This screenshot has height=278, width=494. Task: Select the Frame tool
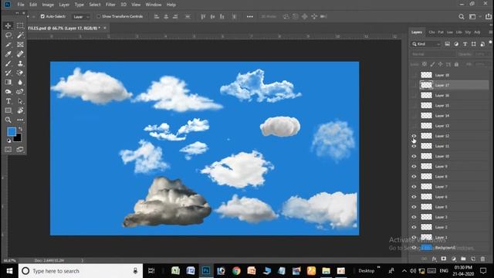pyautogui.click(x=20, y=45)
